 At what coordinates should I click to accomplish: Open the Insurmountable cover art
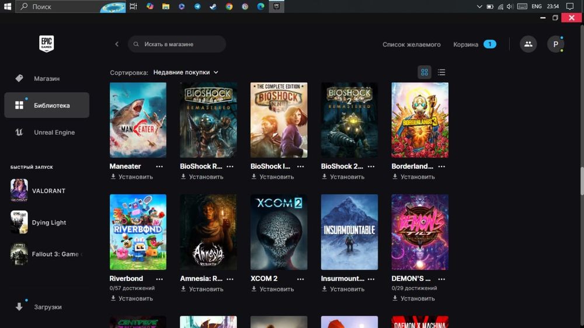(x=349, y=232)
